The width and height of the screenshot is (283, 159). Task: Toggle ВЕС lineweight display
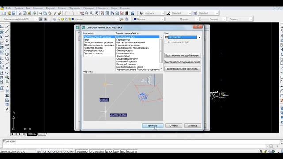[123, 151]
